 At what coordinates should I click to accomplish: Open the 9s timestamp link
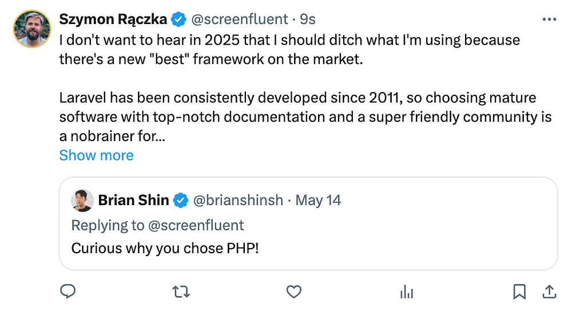pyautogui.click(x=308, y=19)
